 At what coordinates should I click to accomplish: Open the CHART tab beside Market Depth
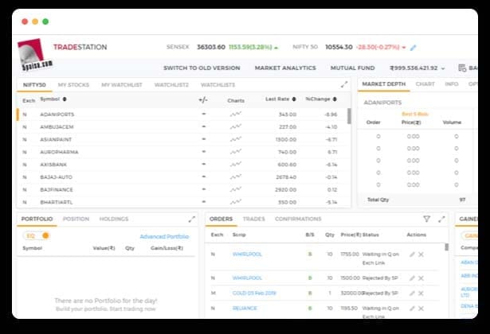point(425,83)
